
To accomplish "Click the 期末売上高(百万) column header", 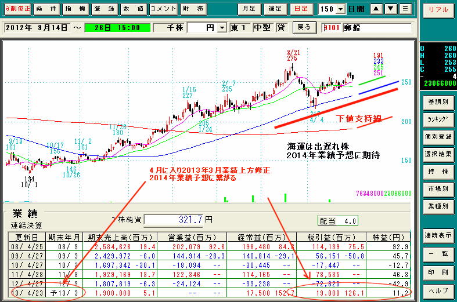I will [120, 238].
